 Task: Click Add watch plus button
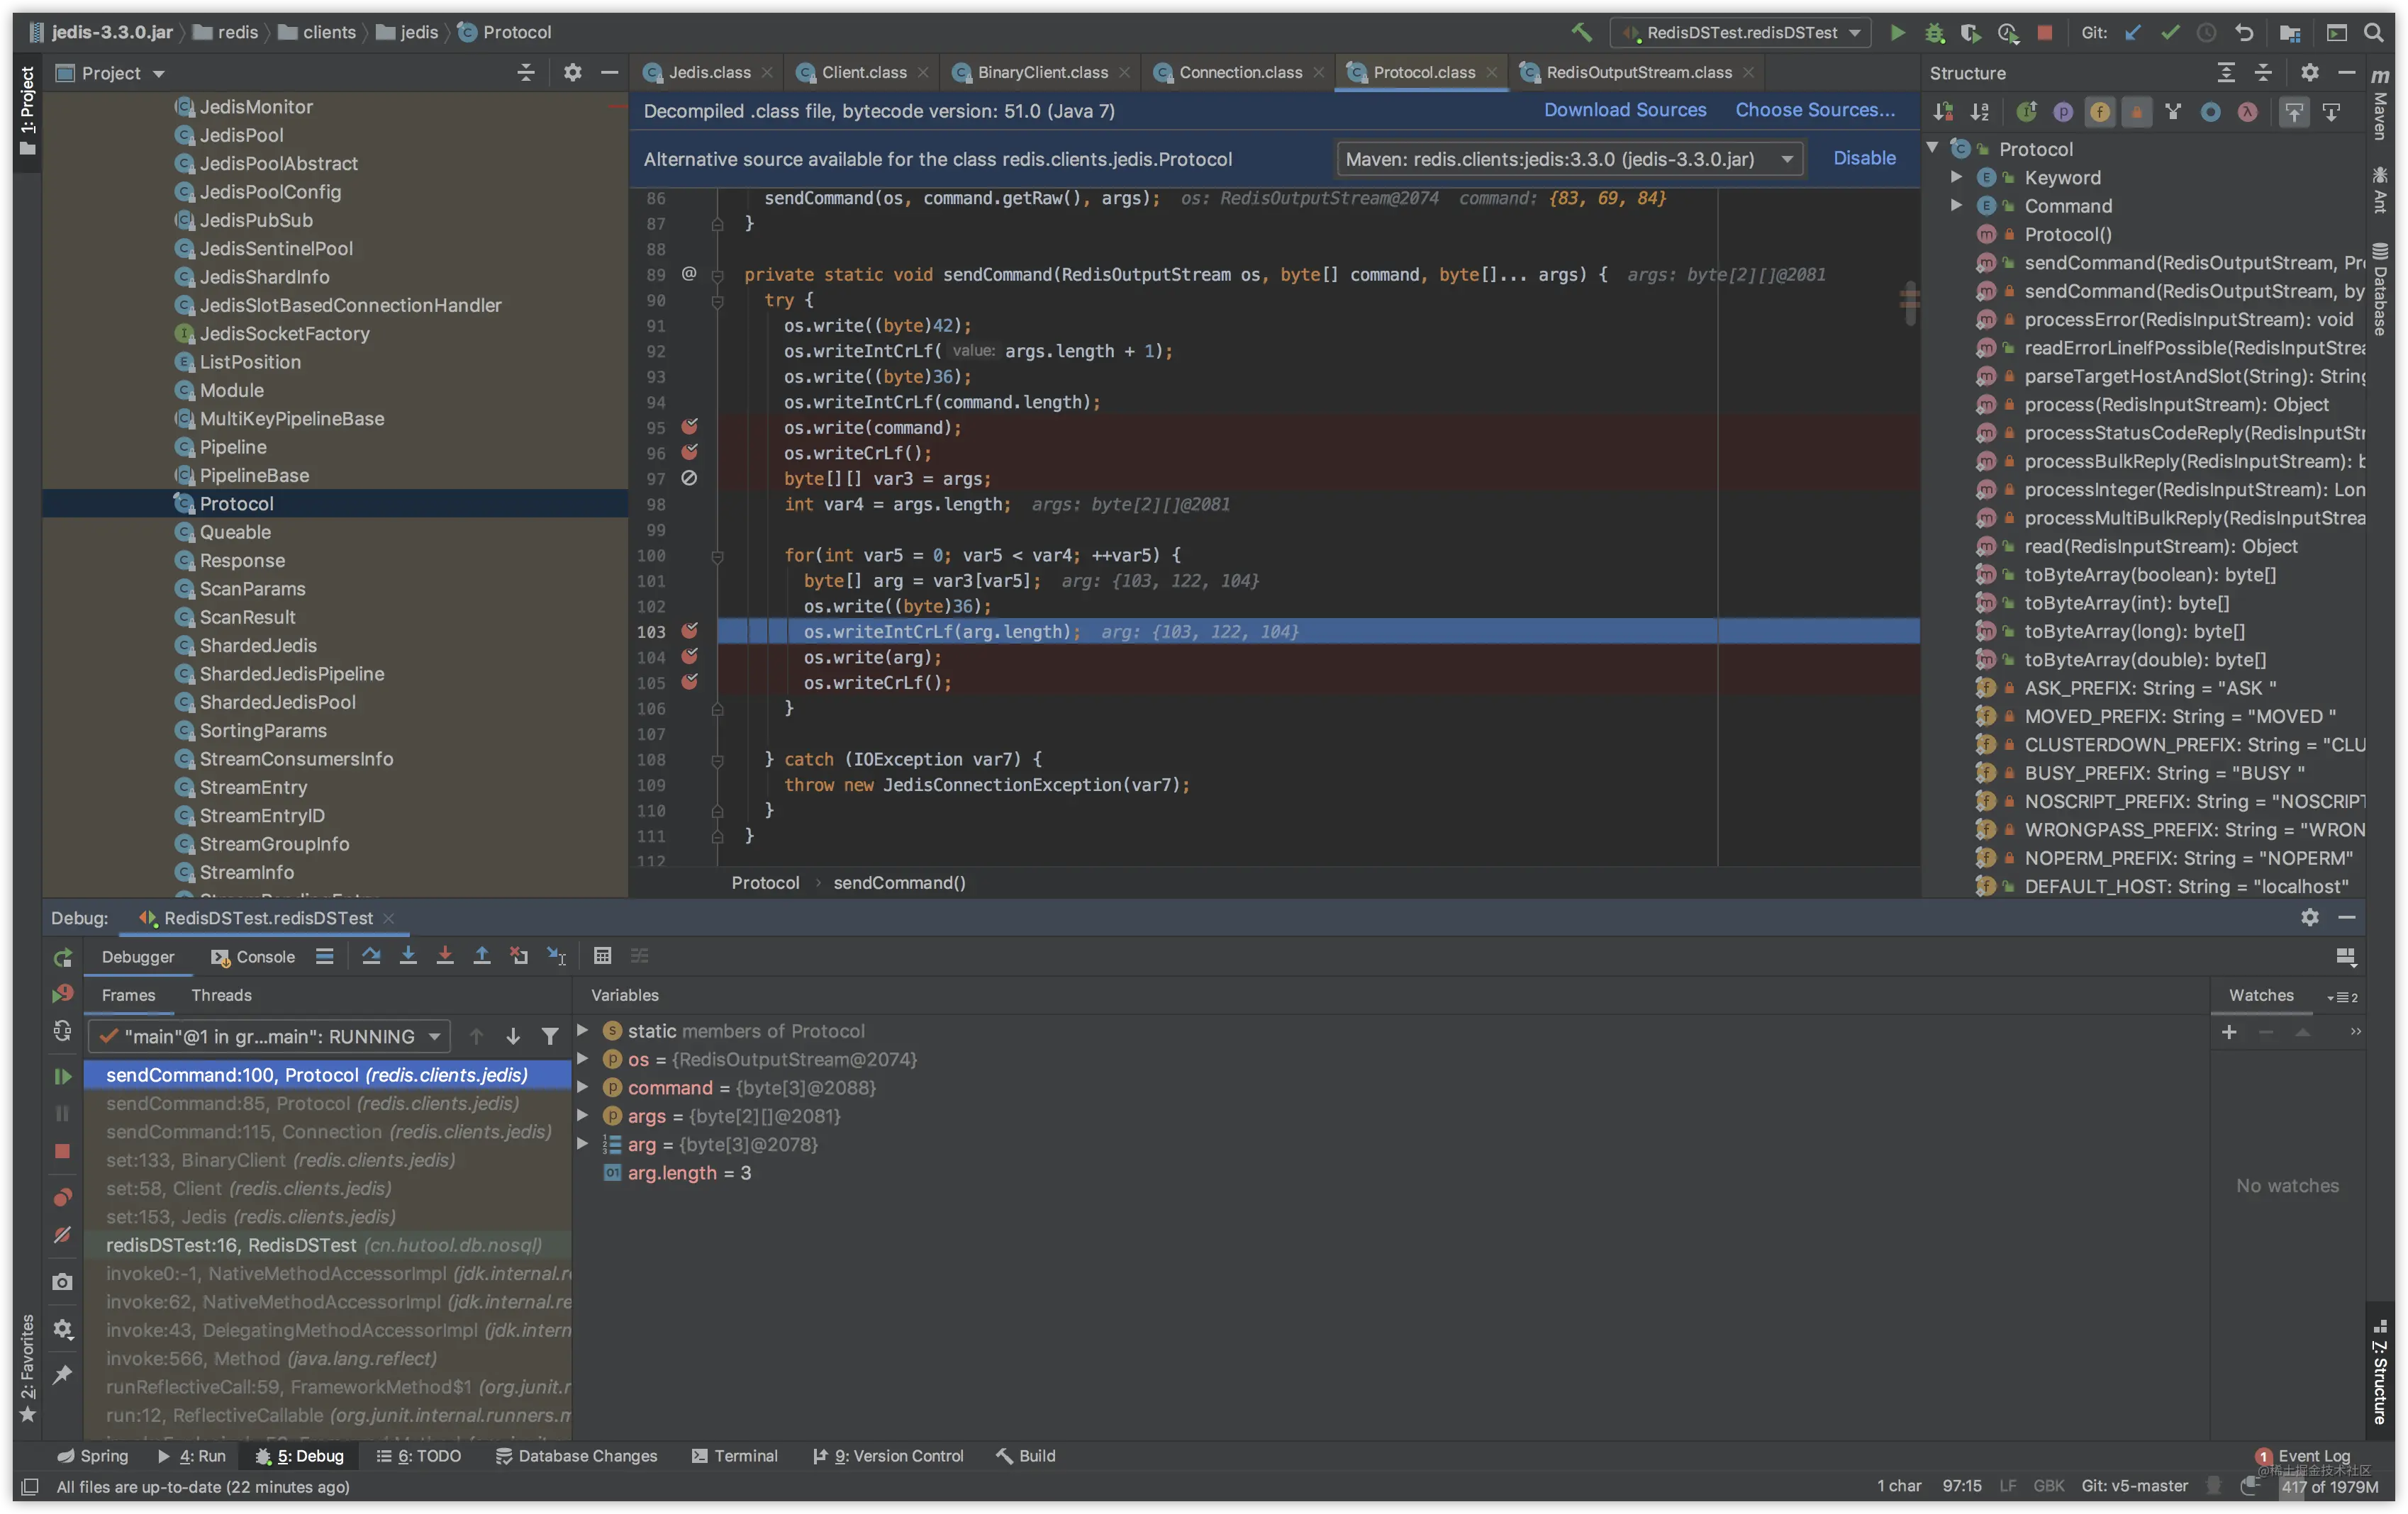pos(2229,1032)
